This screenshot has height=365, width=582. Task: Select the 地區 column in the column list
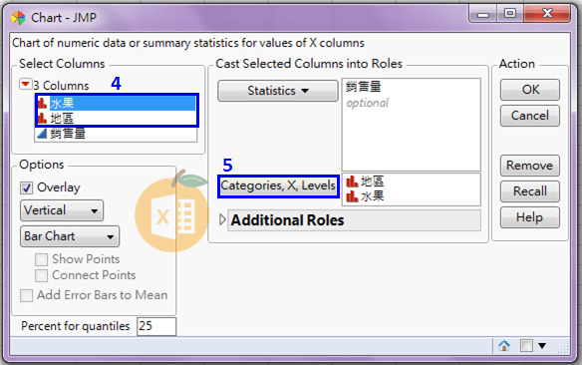click(x=117, y=118)
